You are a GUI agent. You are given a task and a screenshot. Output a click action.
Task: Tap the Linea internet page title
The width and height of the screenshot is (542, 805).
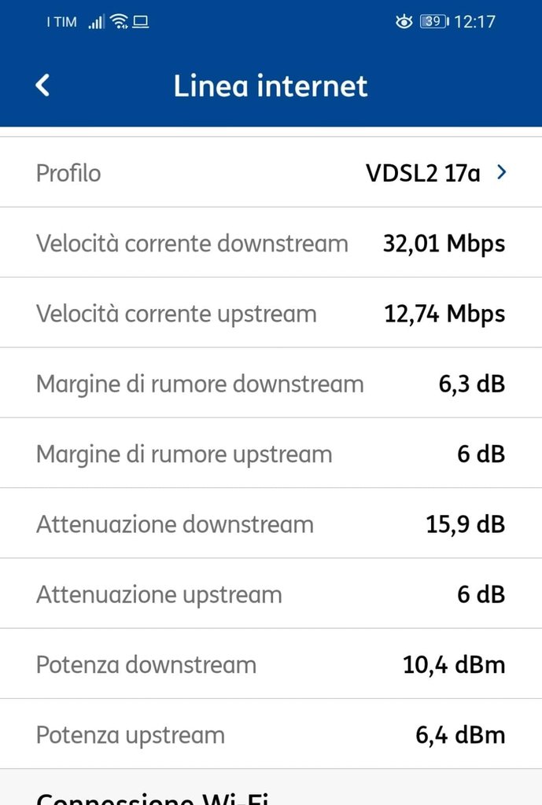(271, 86)
